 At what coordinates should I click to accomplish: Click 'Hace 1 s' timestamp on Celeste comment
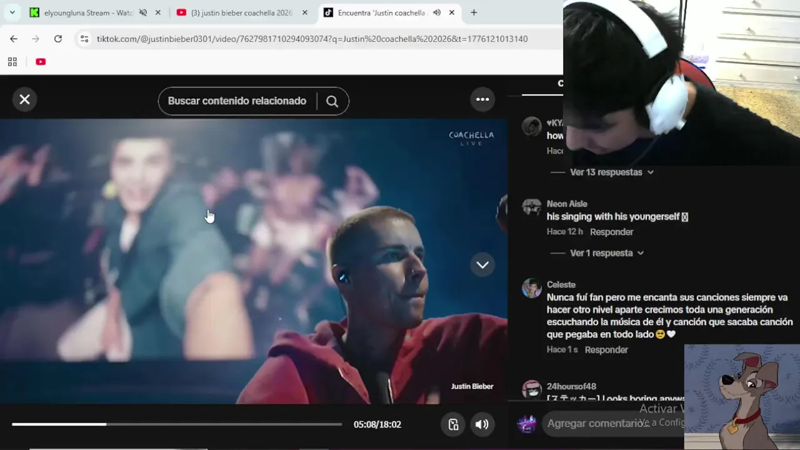coord(562,350)
